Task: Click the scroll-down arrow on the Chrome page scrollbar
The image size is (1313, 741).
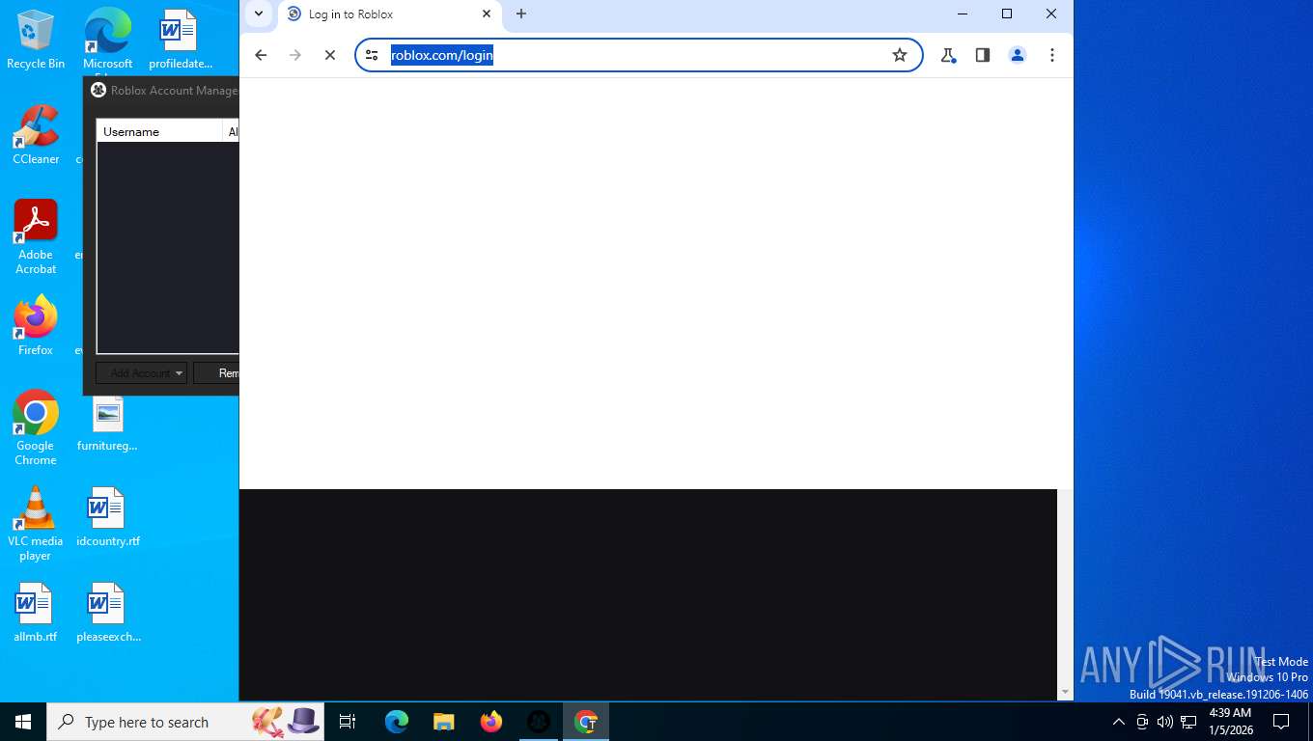Action: pyautogui.click(x=1066, y=692)
